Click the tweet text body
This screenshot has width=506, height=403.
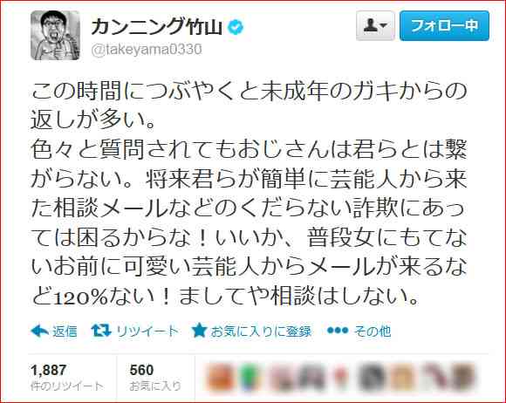[x=249, y=194]
